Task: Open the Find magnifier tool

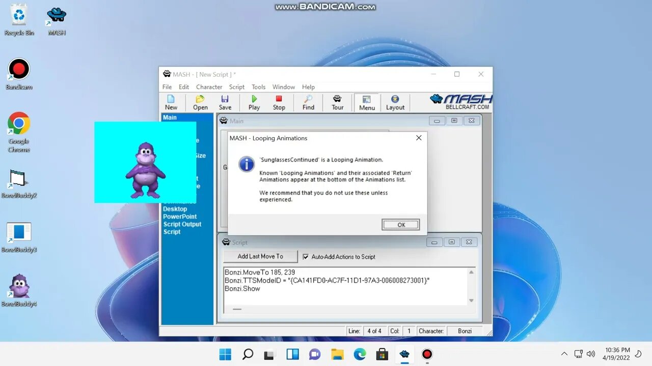Action: [308, 102]
